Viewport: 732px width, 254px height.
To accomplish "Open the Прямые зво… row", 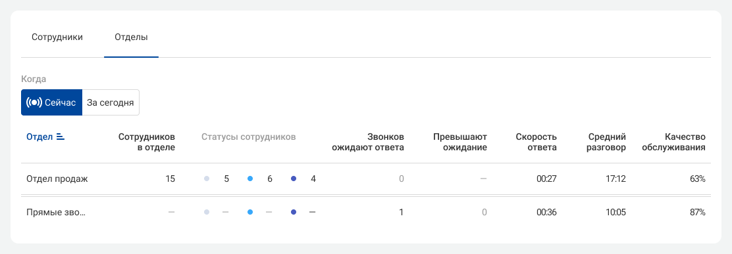I will (x=366, y=212).
